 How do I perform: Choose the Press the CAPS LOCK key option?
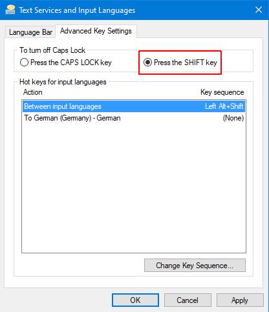(x=66, y=63)
